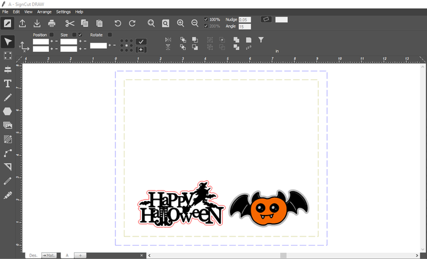Select the Text tool
Image resolution: width=427 pixels, height=259 pixels.
point(7,84)
